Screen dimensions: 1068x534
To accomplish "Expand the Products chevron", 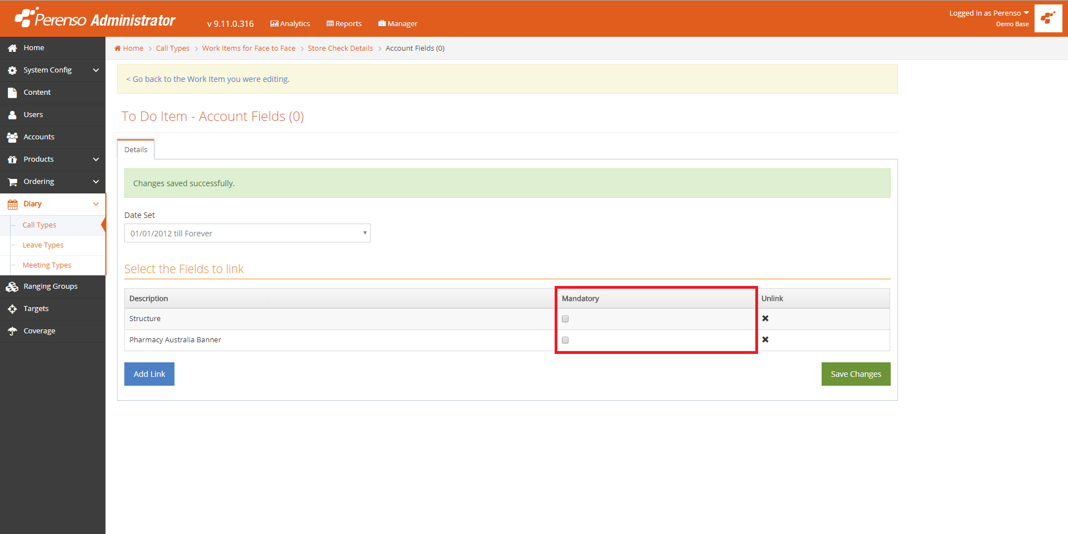I will tap(96, 159).
